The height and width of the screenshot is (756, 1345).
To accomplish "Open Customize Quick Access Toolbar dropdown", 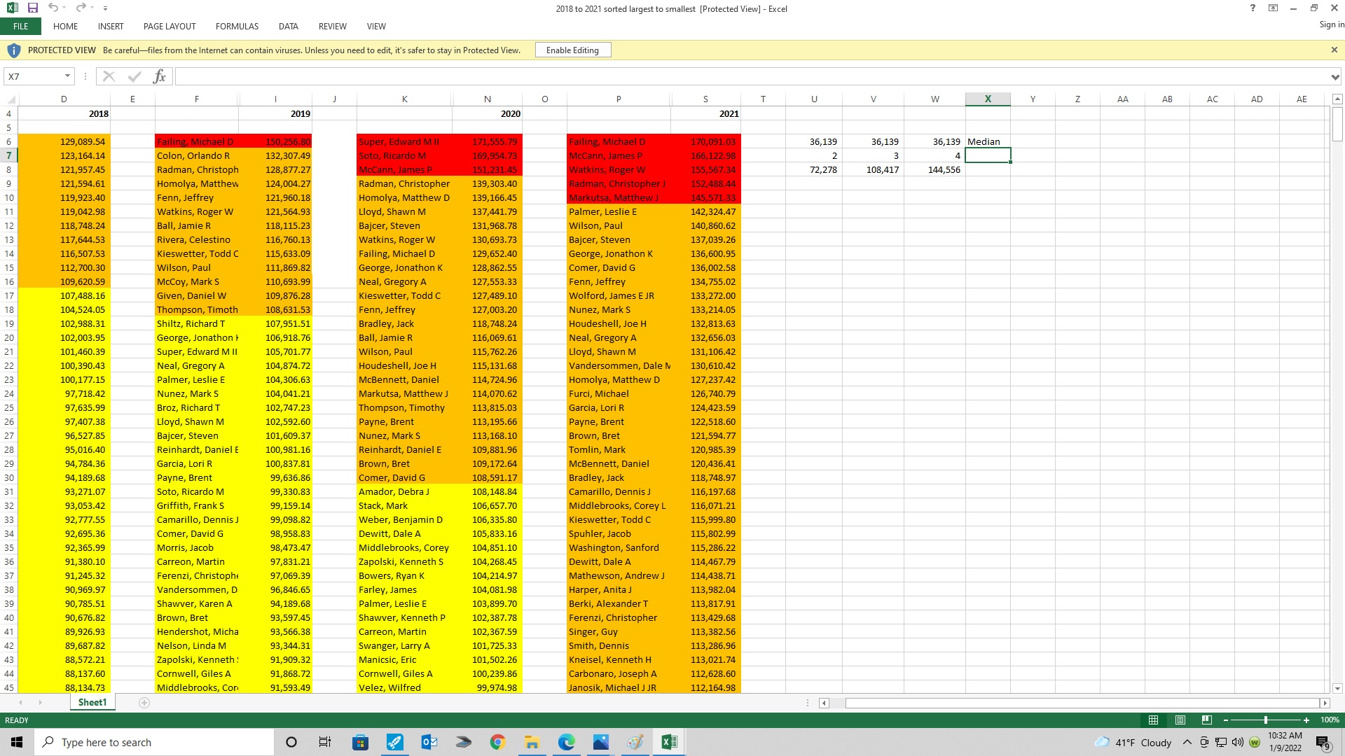I will click(x=105, y=8).
